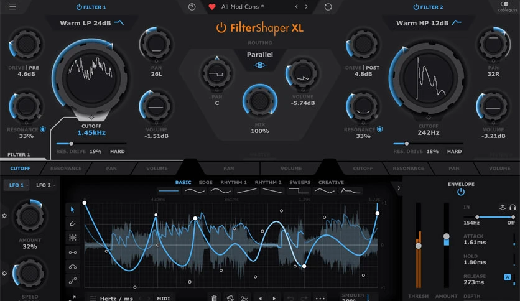Adjust the envelope AMOUNT fader
This screenshot has height=301, width=520.
click(447, 236)
